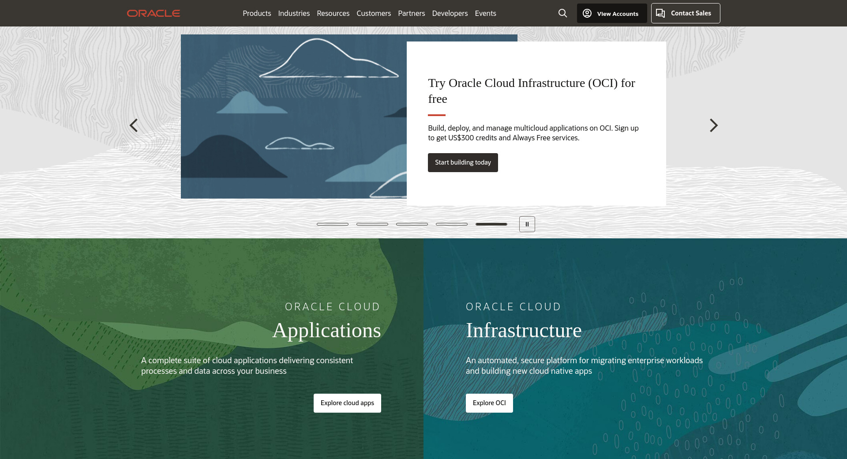This screenshot has height=459, width=847.
Task: Pause the carousel autoplay
Action: coord(527,224)
